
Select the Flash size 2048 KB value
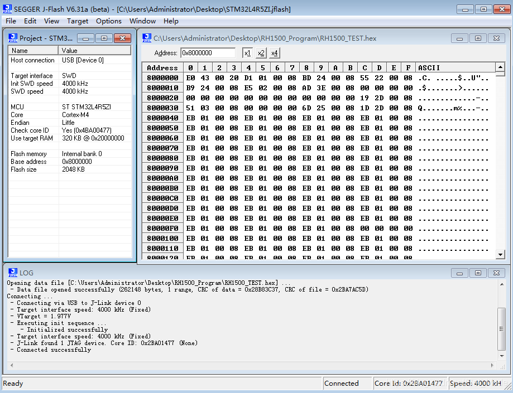(x=73, y=169)
